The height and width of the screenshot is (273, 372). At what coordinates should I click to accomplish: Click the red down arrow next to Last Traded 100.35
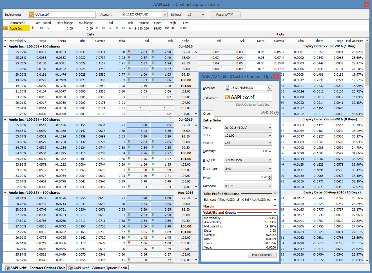click(33, 28)
